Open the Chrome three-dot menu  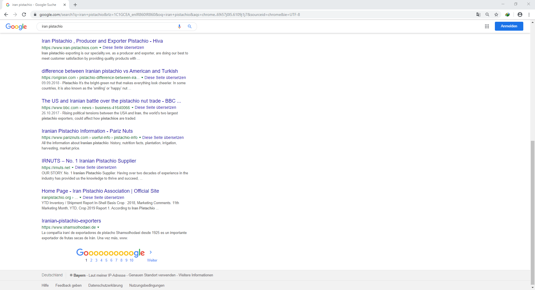[x=529, y=14]
